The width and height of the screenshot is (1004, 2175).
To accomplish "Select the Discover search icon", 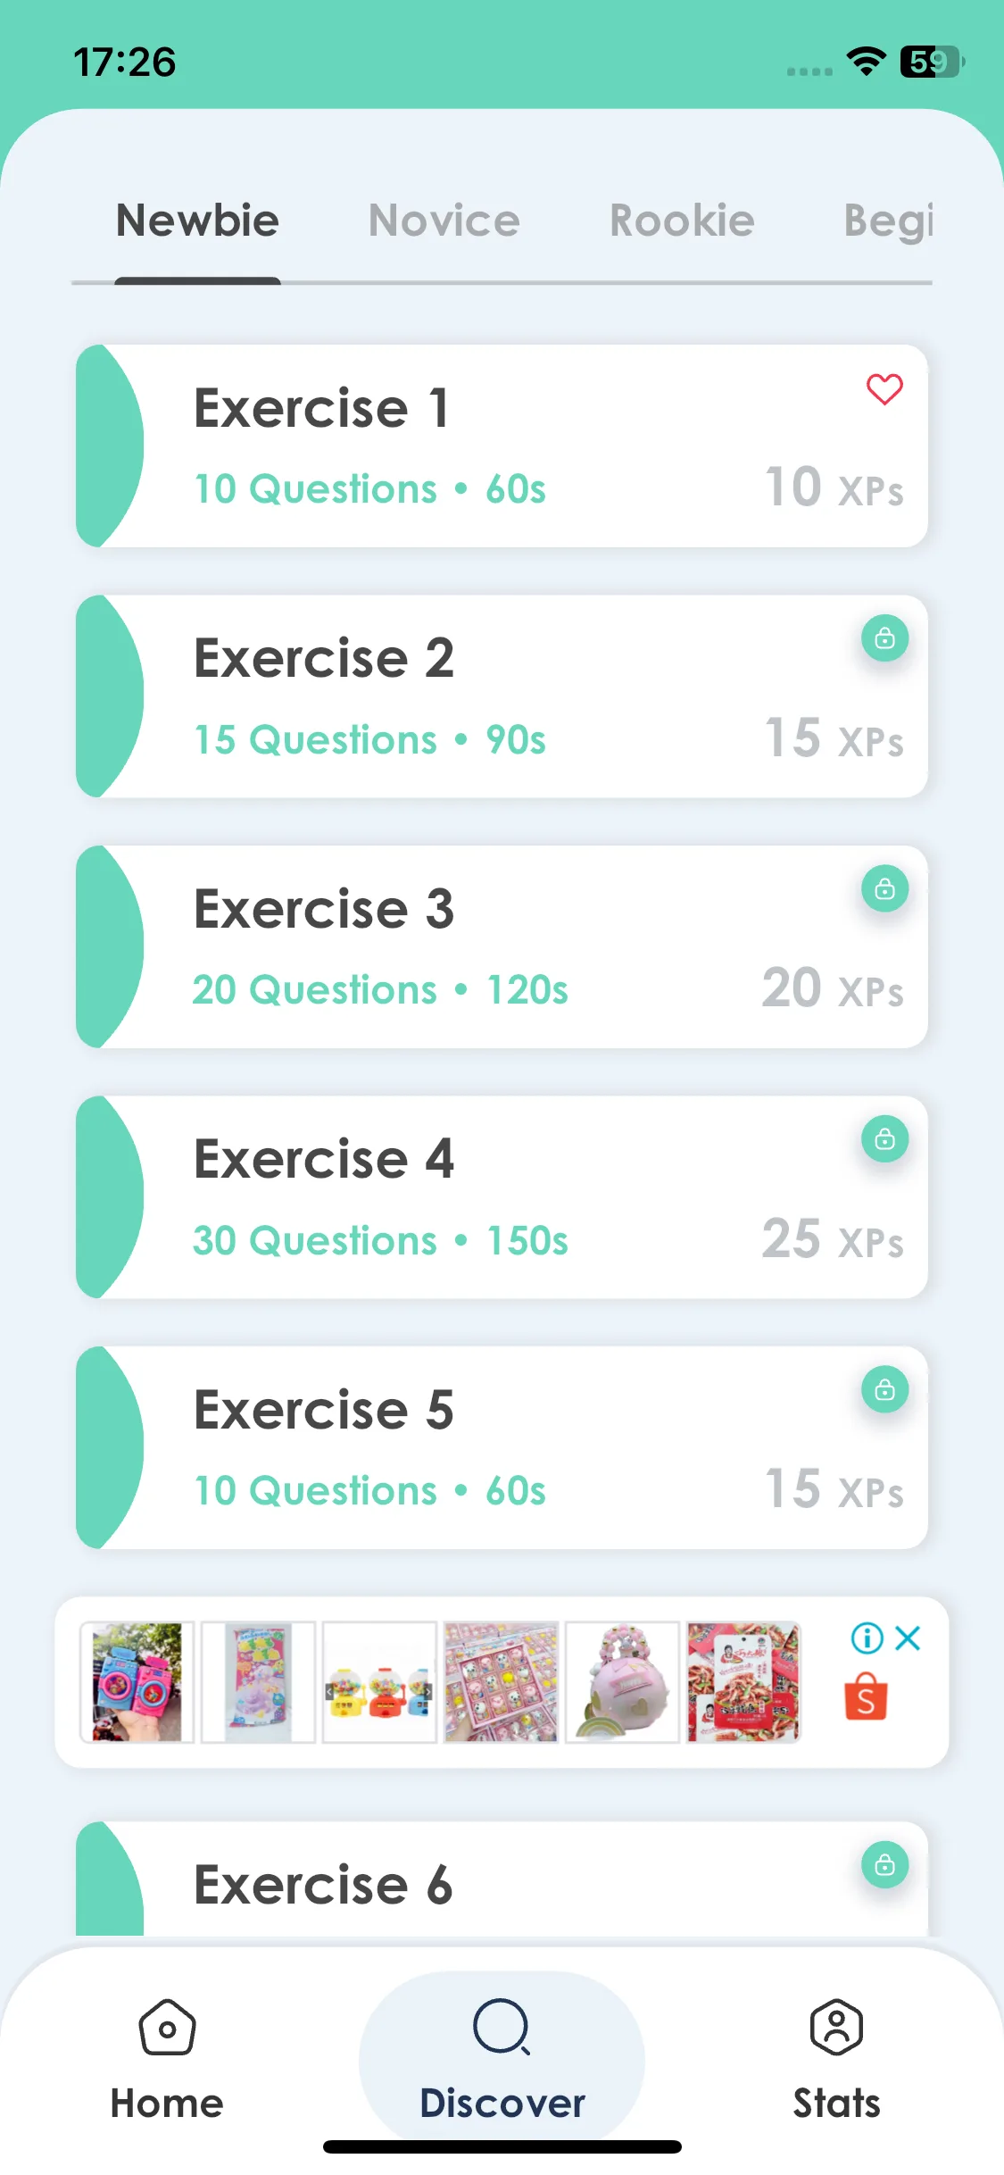I will point(502,2027).
